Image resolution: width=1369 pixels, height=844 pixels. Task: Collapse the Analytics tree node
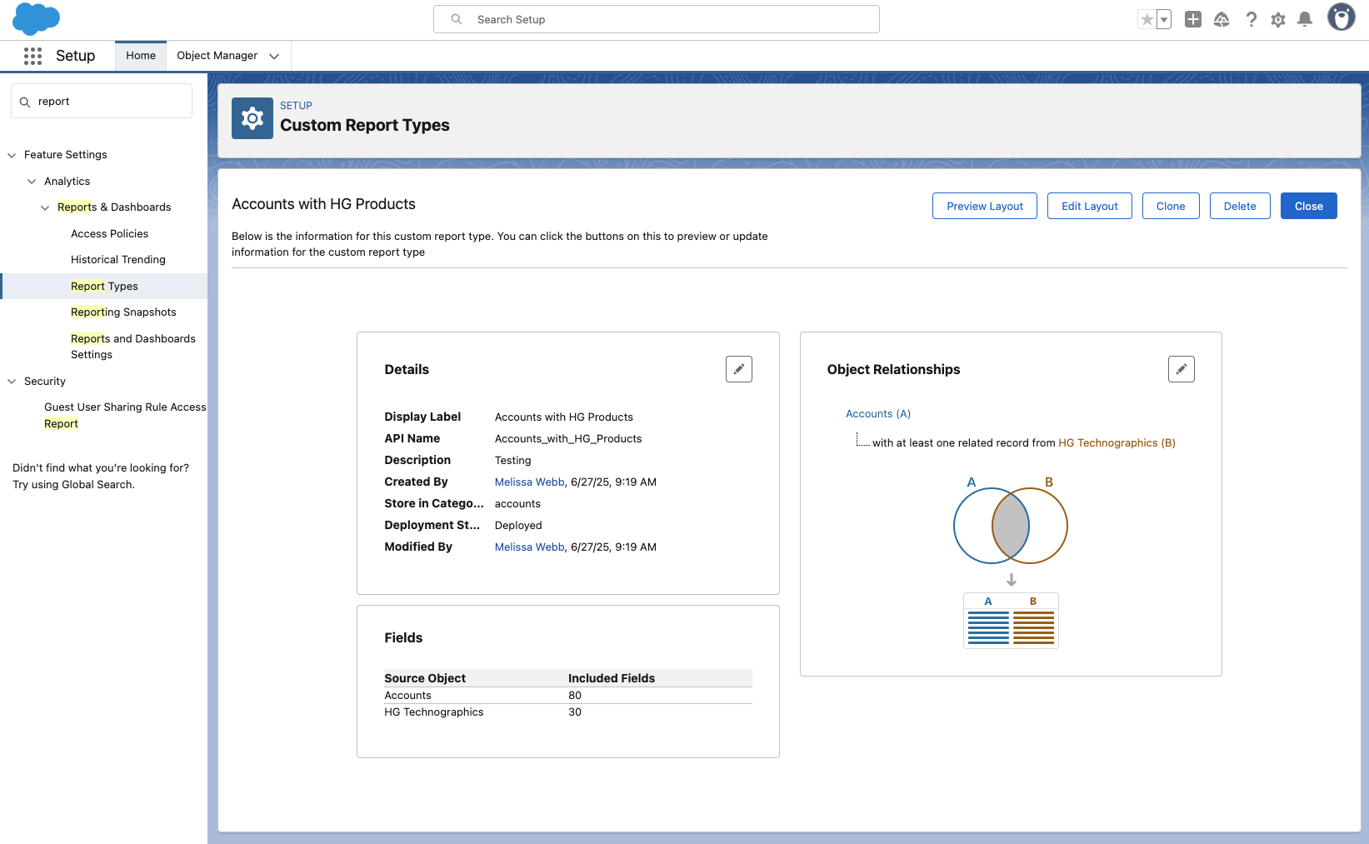click(x=32, y=182)
